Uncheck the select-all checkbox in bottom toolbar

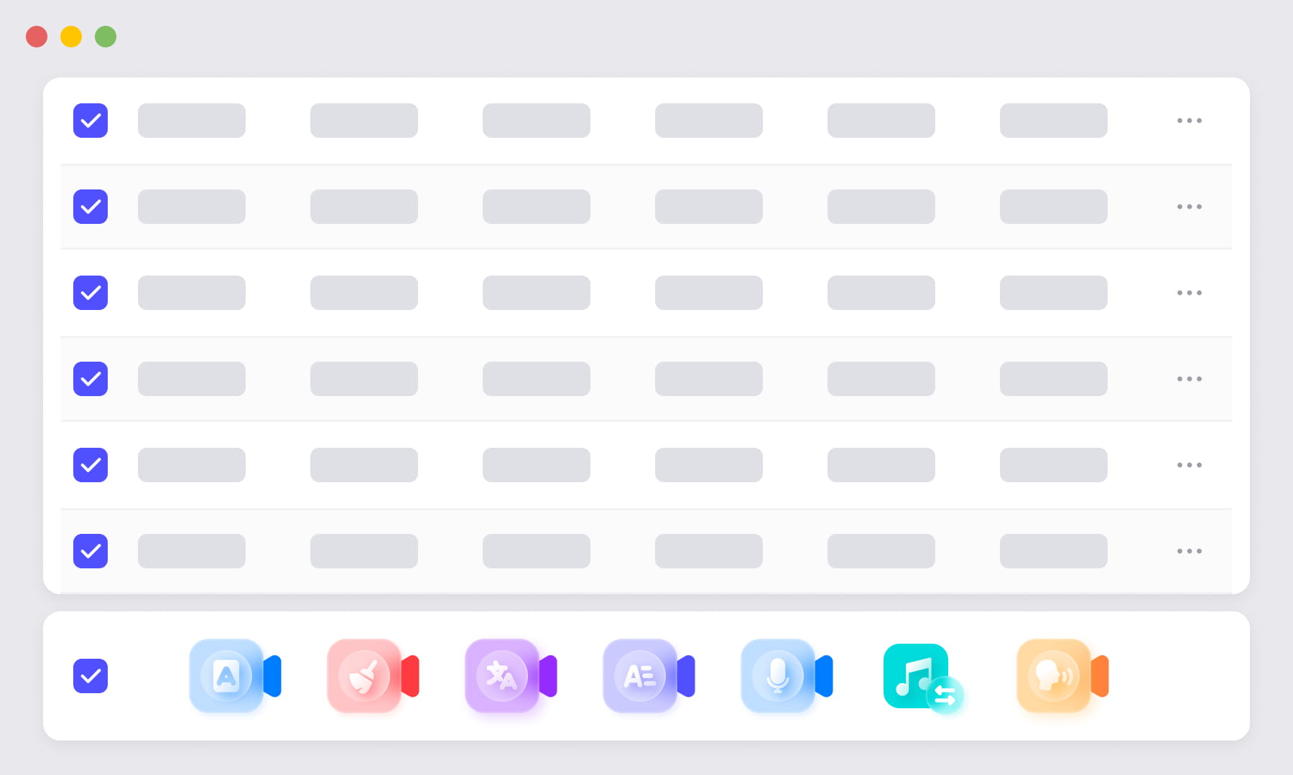(91, 676)
